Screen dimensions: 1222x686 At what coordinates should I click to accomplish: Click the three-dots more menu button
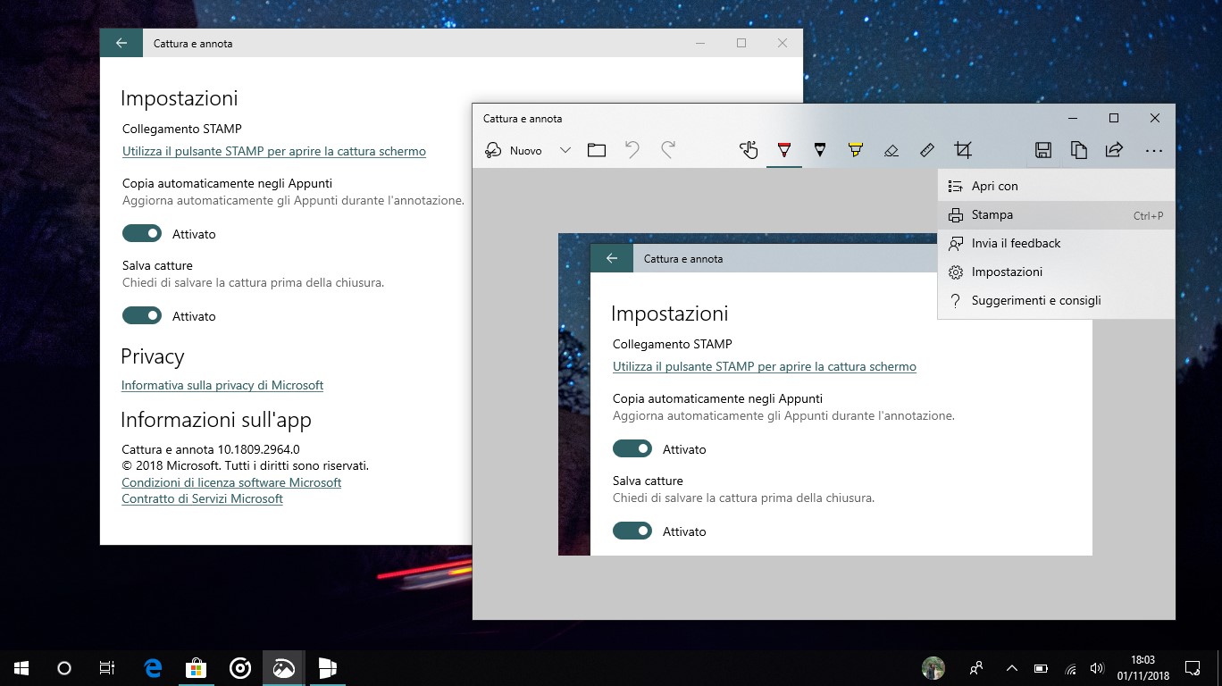1153,151
